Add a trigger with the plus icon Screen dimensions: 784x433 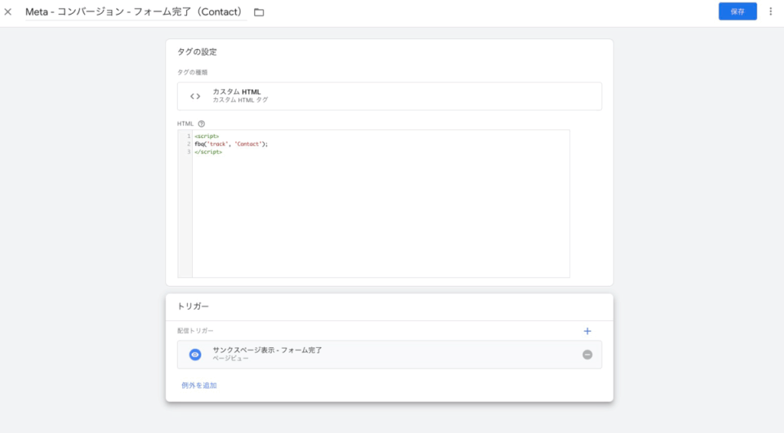click(x=587, y=331)
